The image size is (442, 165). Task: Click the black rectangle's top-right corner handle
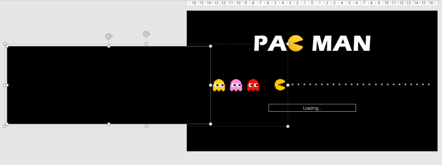[x=210, y=46]
